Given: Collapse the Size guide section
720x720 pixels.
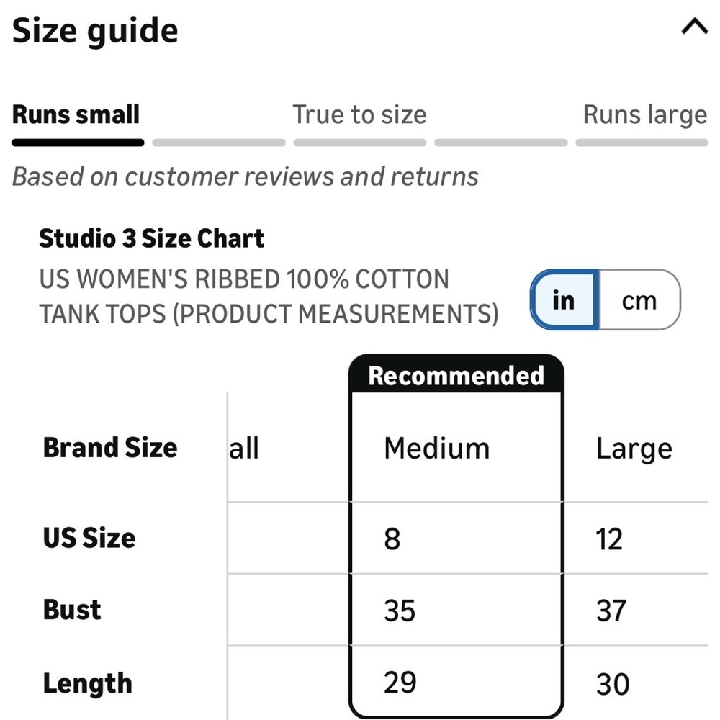Looking at the screenshot, I should (x=694, y=28).
